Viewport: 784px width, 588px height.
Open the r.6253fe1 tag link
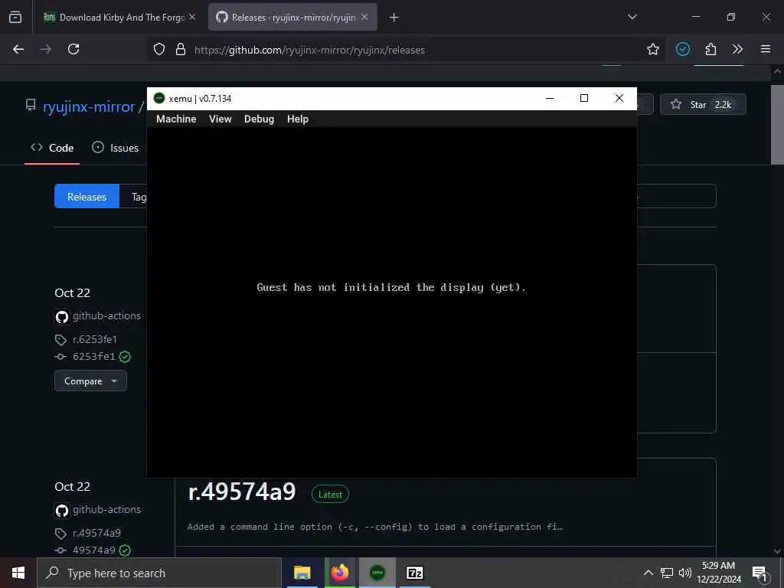[x=94, y=339]
